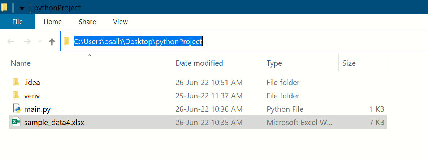Sort files by Type column
428x161 pixels.
274,63
